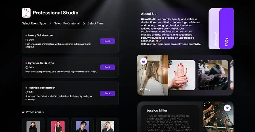Image resolution: width=255 pixels, height=132 pixels.
Task: Select professional with light gray marble portrait
Action: (107, 126)
